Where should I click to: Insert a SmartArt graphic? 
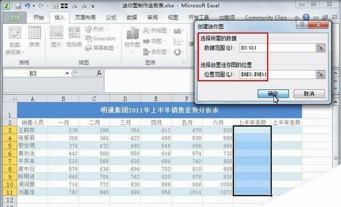coord(100,39)
